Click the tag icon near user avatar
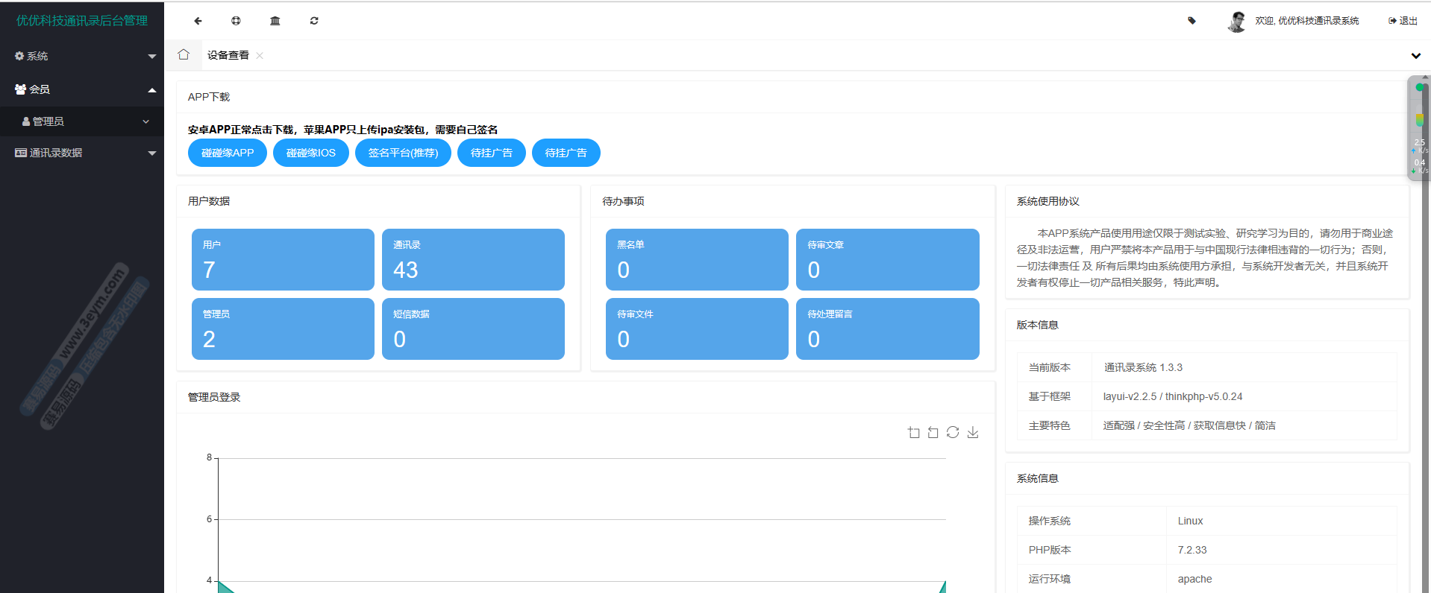Screen dimensions: 1431x593 click(1192, 21)
